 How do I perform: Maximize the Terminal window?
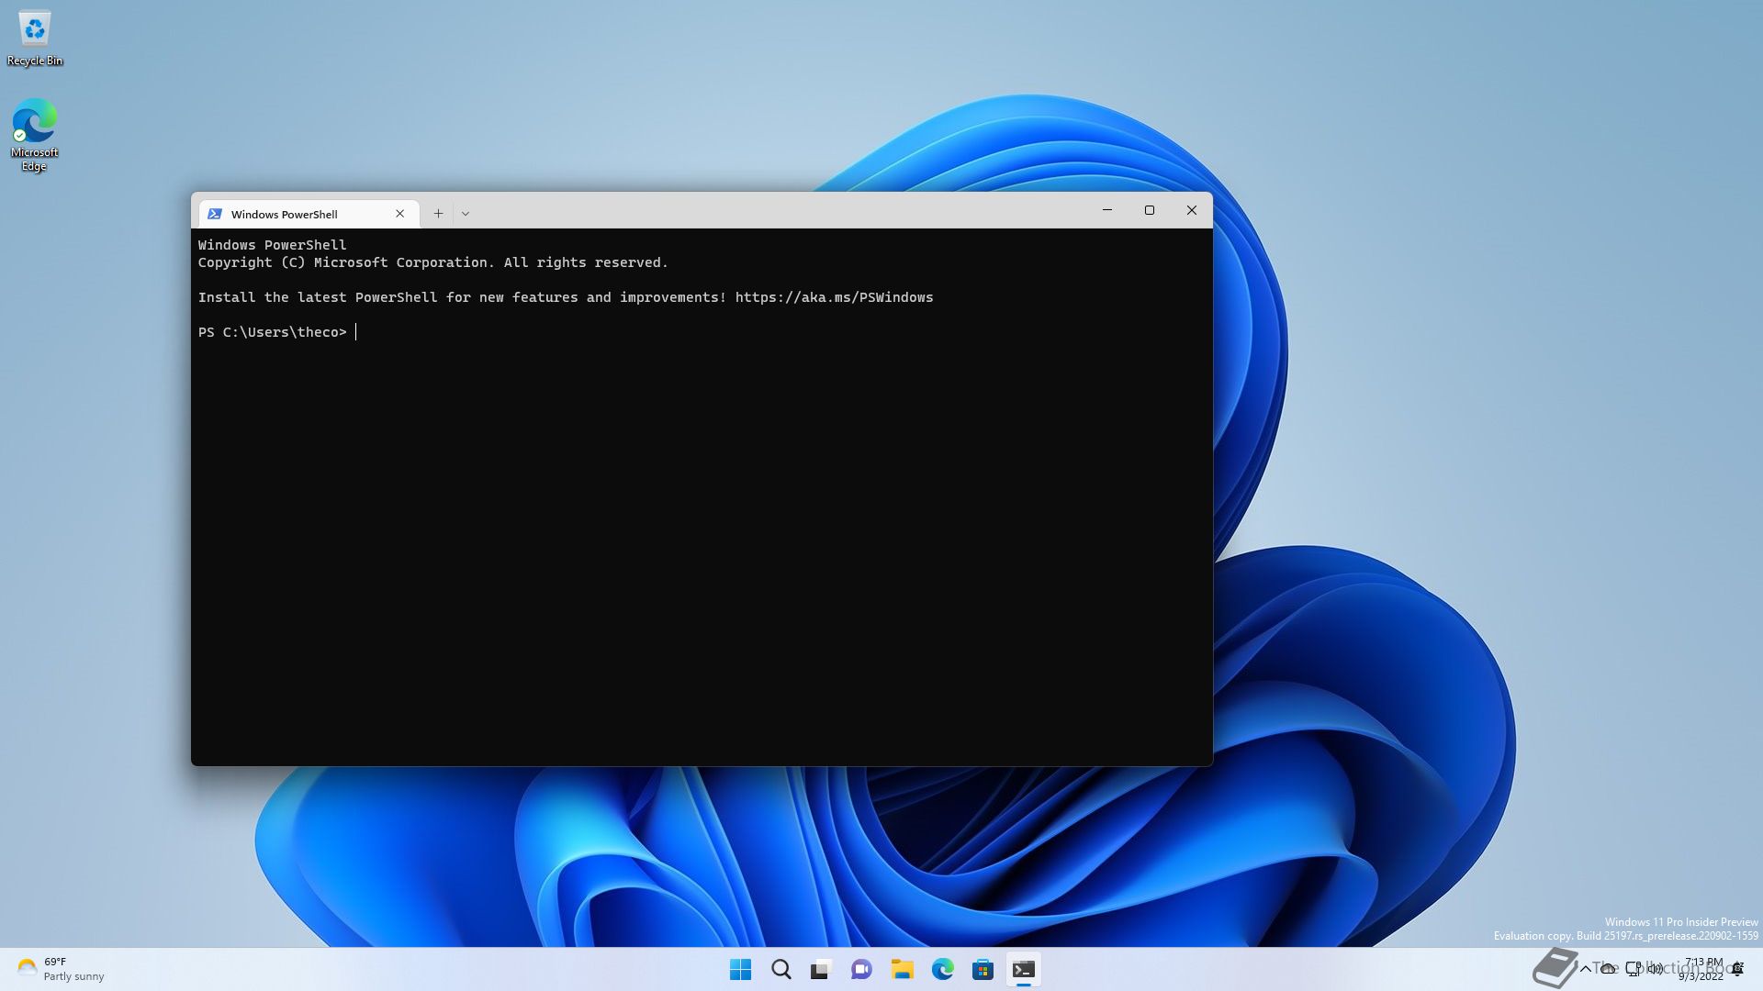(x=1150, y=210)
